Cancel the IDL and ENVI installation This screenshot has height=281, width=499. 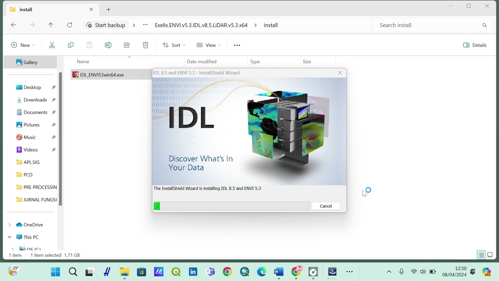click(326, 206)
